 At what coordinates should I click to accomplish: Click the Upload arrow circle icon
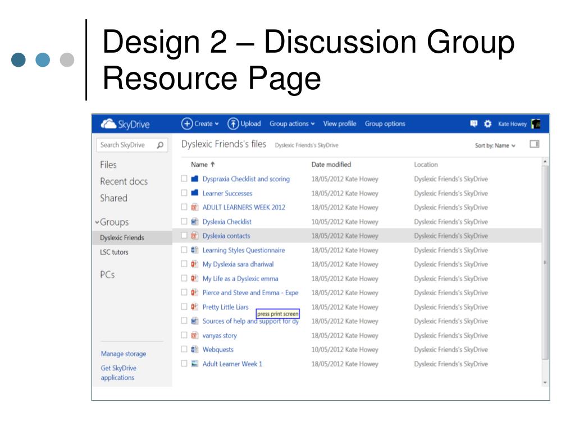tap(233, 124)
